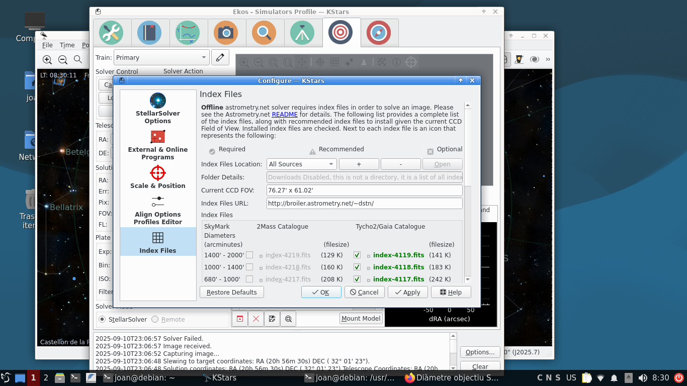
Task: Switch to the Focus magnifier tab
Action: coord(264,33)
